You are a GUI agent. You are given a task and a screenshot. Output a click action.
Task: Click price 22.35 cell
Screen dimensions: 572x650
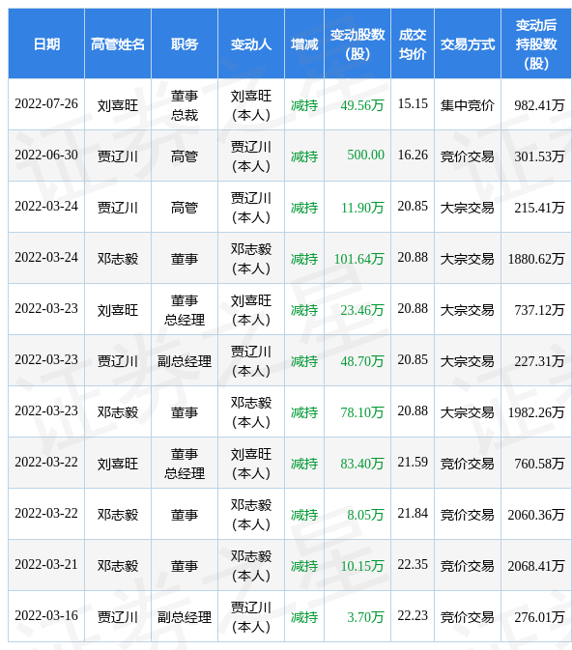tap(413, 565)
